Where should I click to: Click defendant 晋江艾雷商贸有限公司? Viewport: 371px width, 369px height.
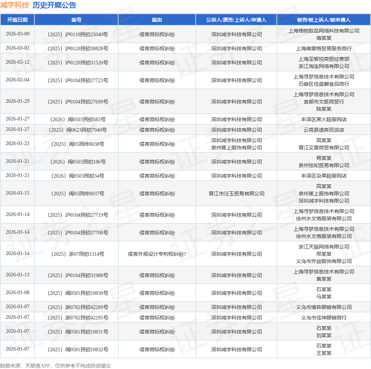324,148
